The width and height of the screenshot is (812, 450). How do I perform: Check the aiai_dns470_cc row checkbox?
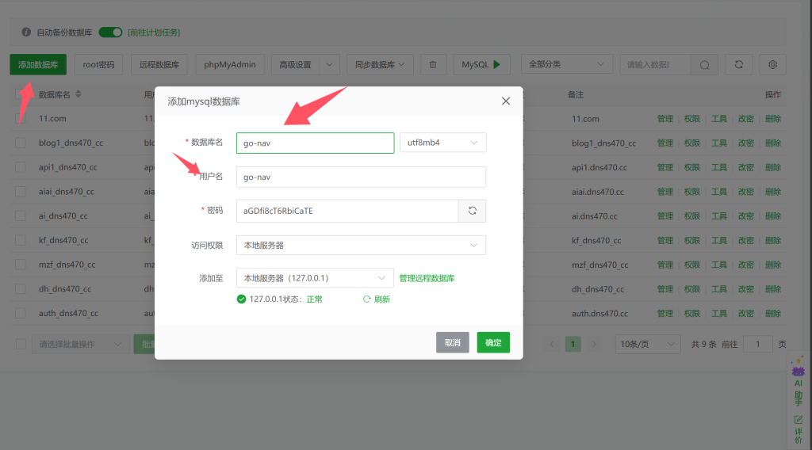coord(20,192)
